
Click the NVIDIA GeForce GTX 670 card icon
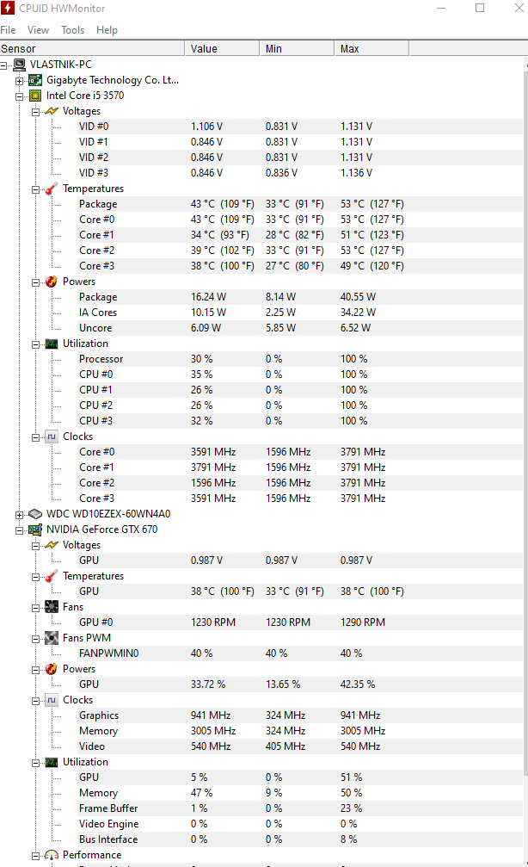click(35, 529)
